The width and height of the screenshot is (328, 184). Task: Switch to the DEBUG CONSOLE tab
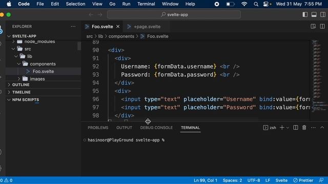tap(156, 128)
